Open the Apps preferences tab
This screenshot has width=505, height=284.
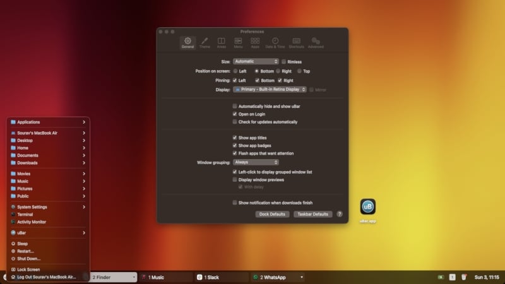(255, 42)
